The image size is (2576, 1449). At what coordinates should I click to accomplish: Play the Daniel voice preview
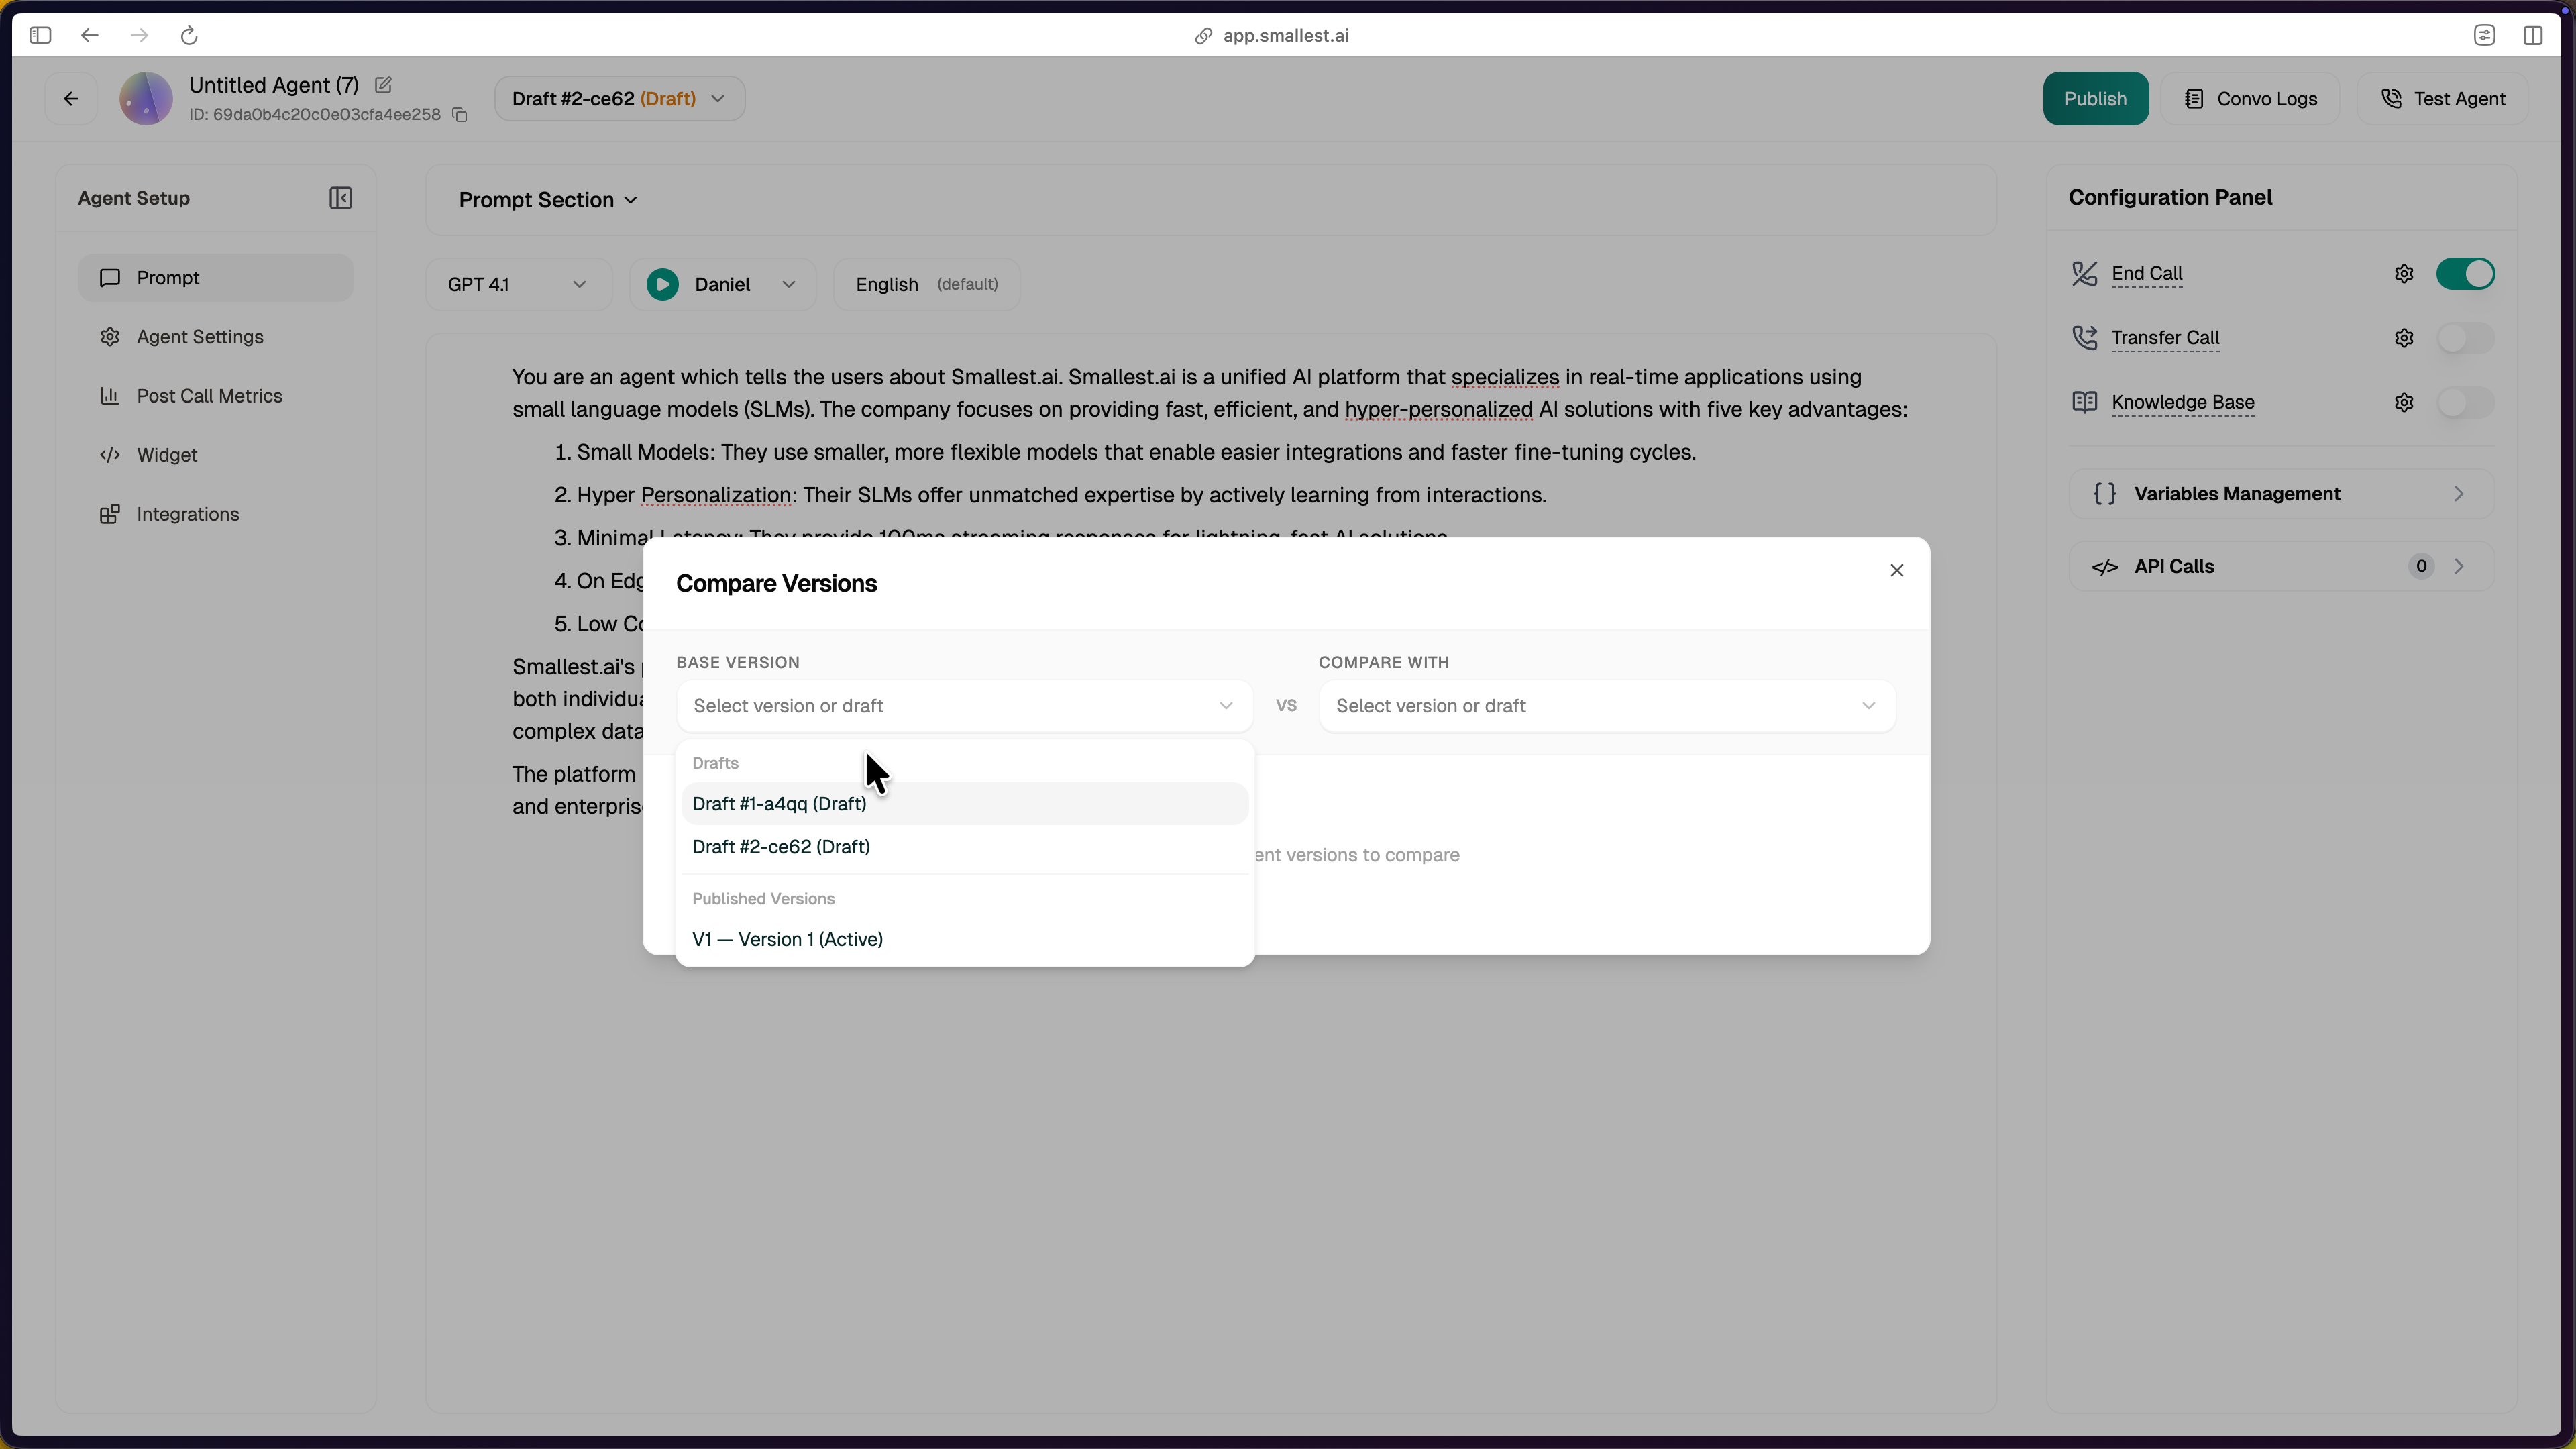tap(662, 285)
